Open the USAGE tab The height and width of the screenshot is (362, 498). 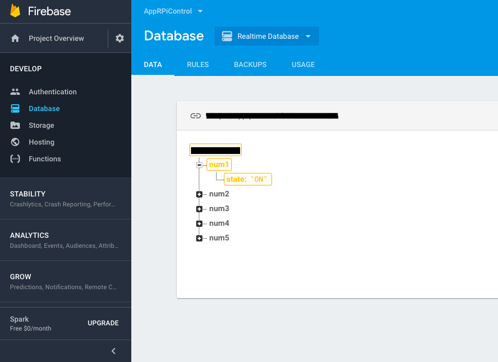[x=303, y=64]
